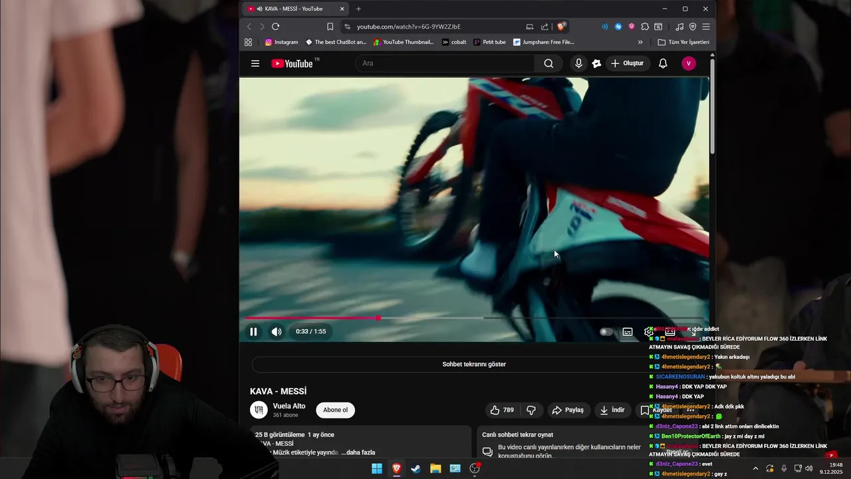Toggle the autoplay switch in the player
Image resolution: width=851 pixels, height=479 pixels.
[606, 331]
